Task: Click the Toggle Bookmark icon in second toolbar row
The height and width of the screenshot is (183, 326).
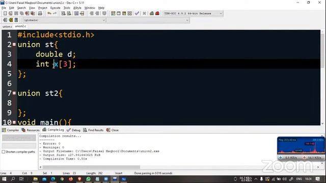Action: pos(11,20)
